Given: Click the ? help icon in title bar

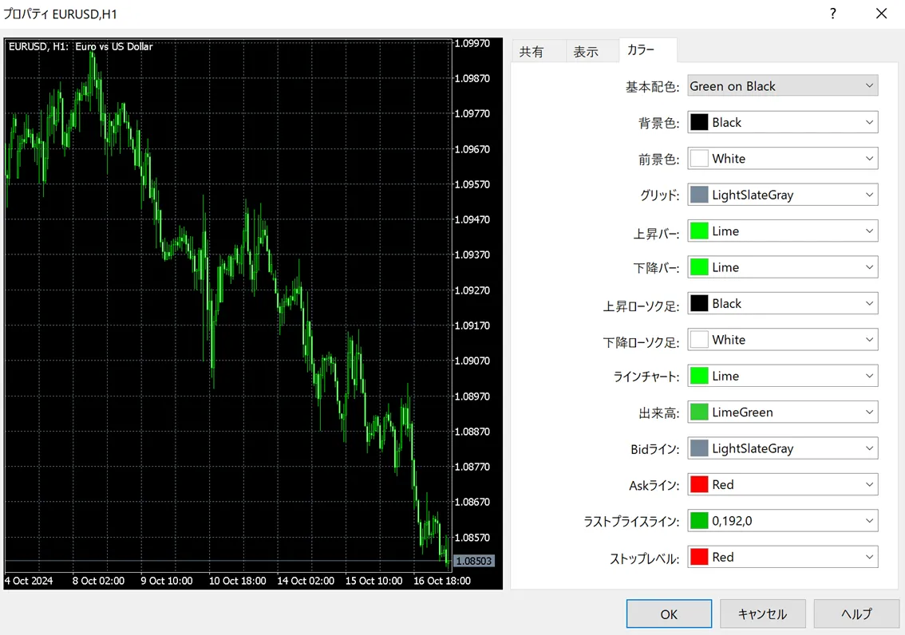Looking at the screenshot, I should point(832,14).
